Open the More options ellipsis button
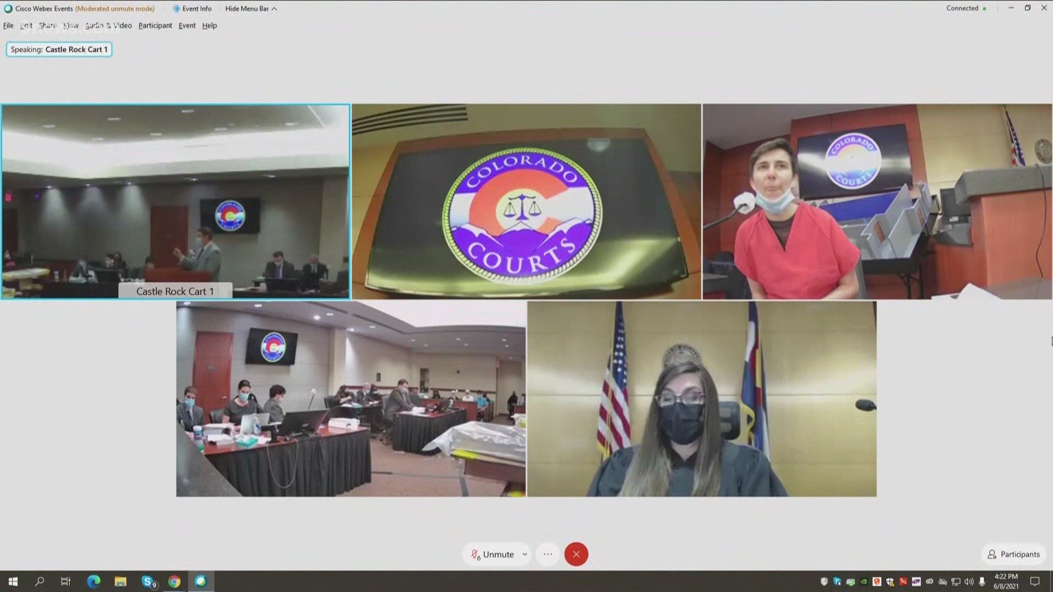 (x=547, y=554)
